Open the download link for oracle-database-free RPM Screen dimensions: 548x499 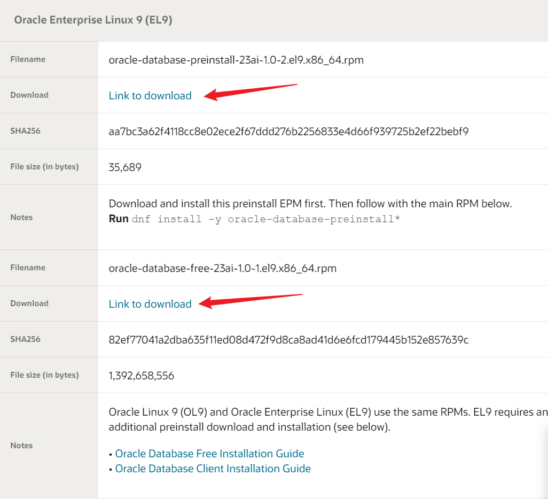tap(150, 304)
